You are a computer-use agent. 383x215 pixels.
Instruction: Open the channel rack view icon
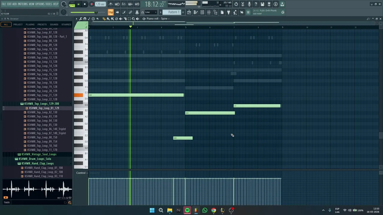point(202,12)
